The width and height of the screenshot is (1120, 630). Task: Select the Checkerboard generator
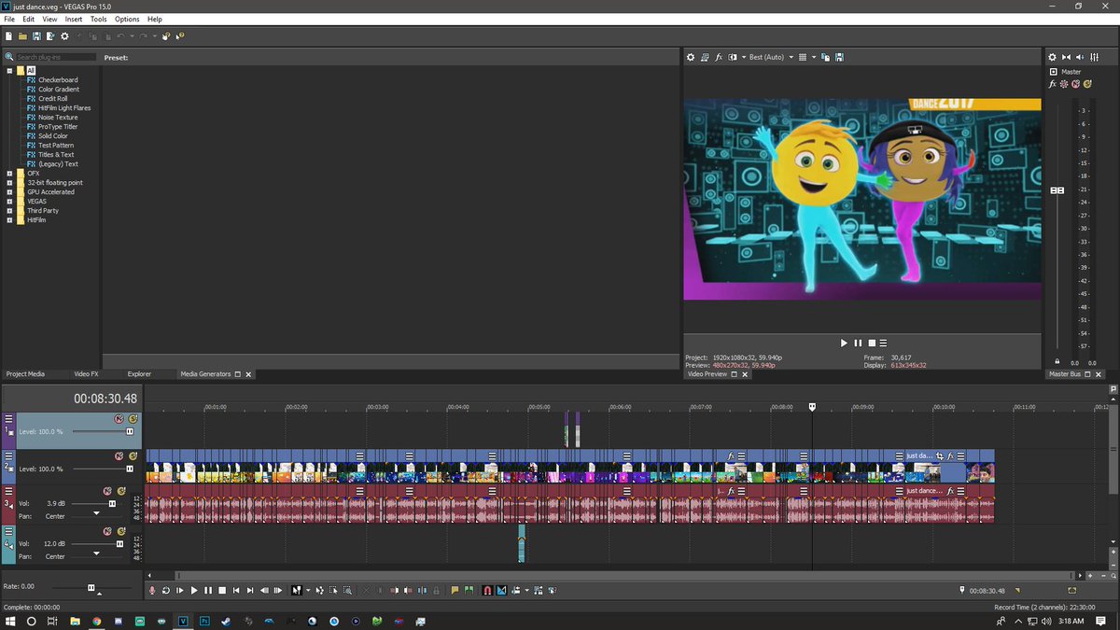point(58,80)
